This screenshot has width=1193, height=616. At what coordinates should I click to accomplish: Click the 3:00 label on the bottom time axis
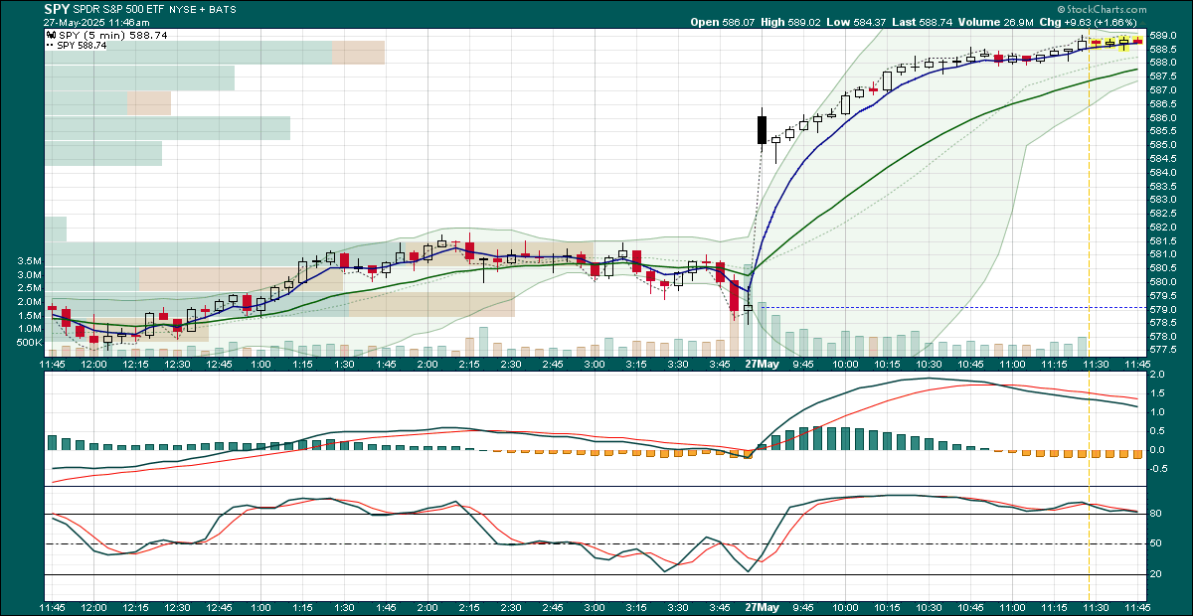click(595, 605)
